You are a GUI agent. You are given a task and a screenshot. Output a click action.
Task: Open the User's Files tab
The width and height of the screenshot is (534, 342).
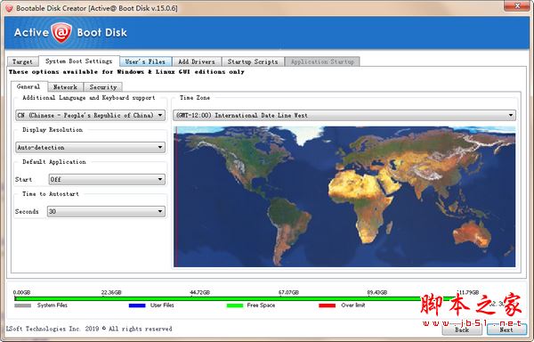click(145, 61)
